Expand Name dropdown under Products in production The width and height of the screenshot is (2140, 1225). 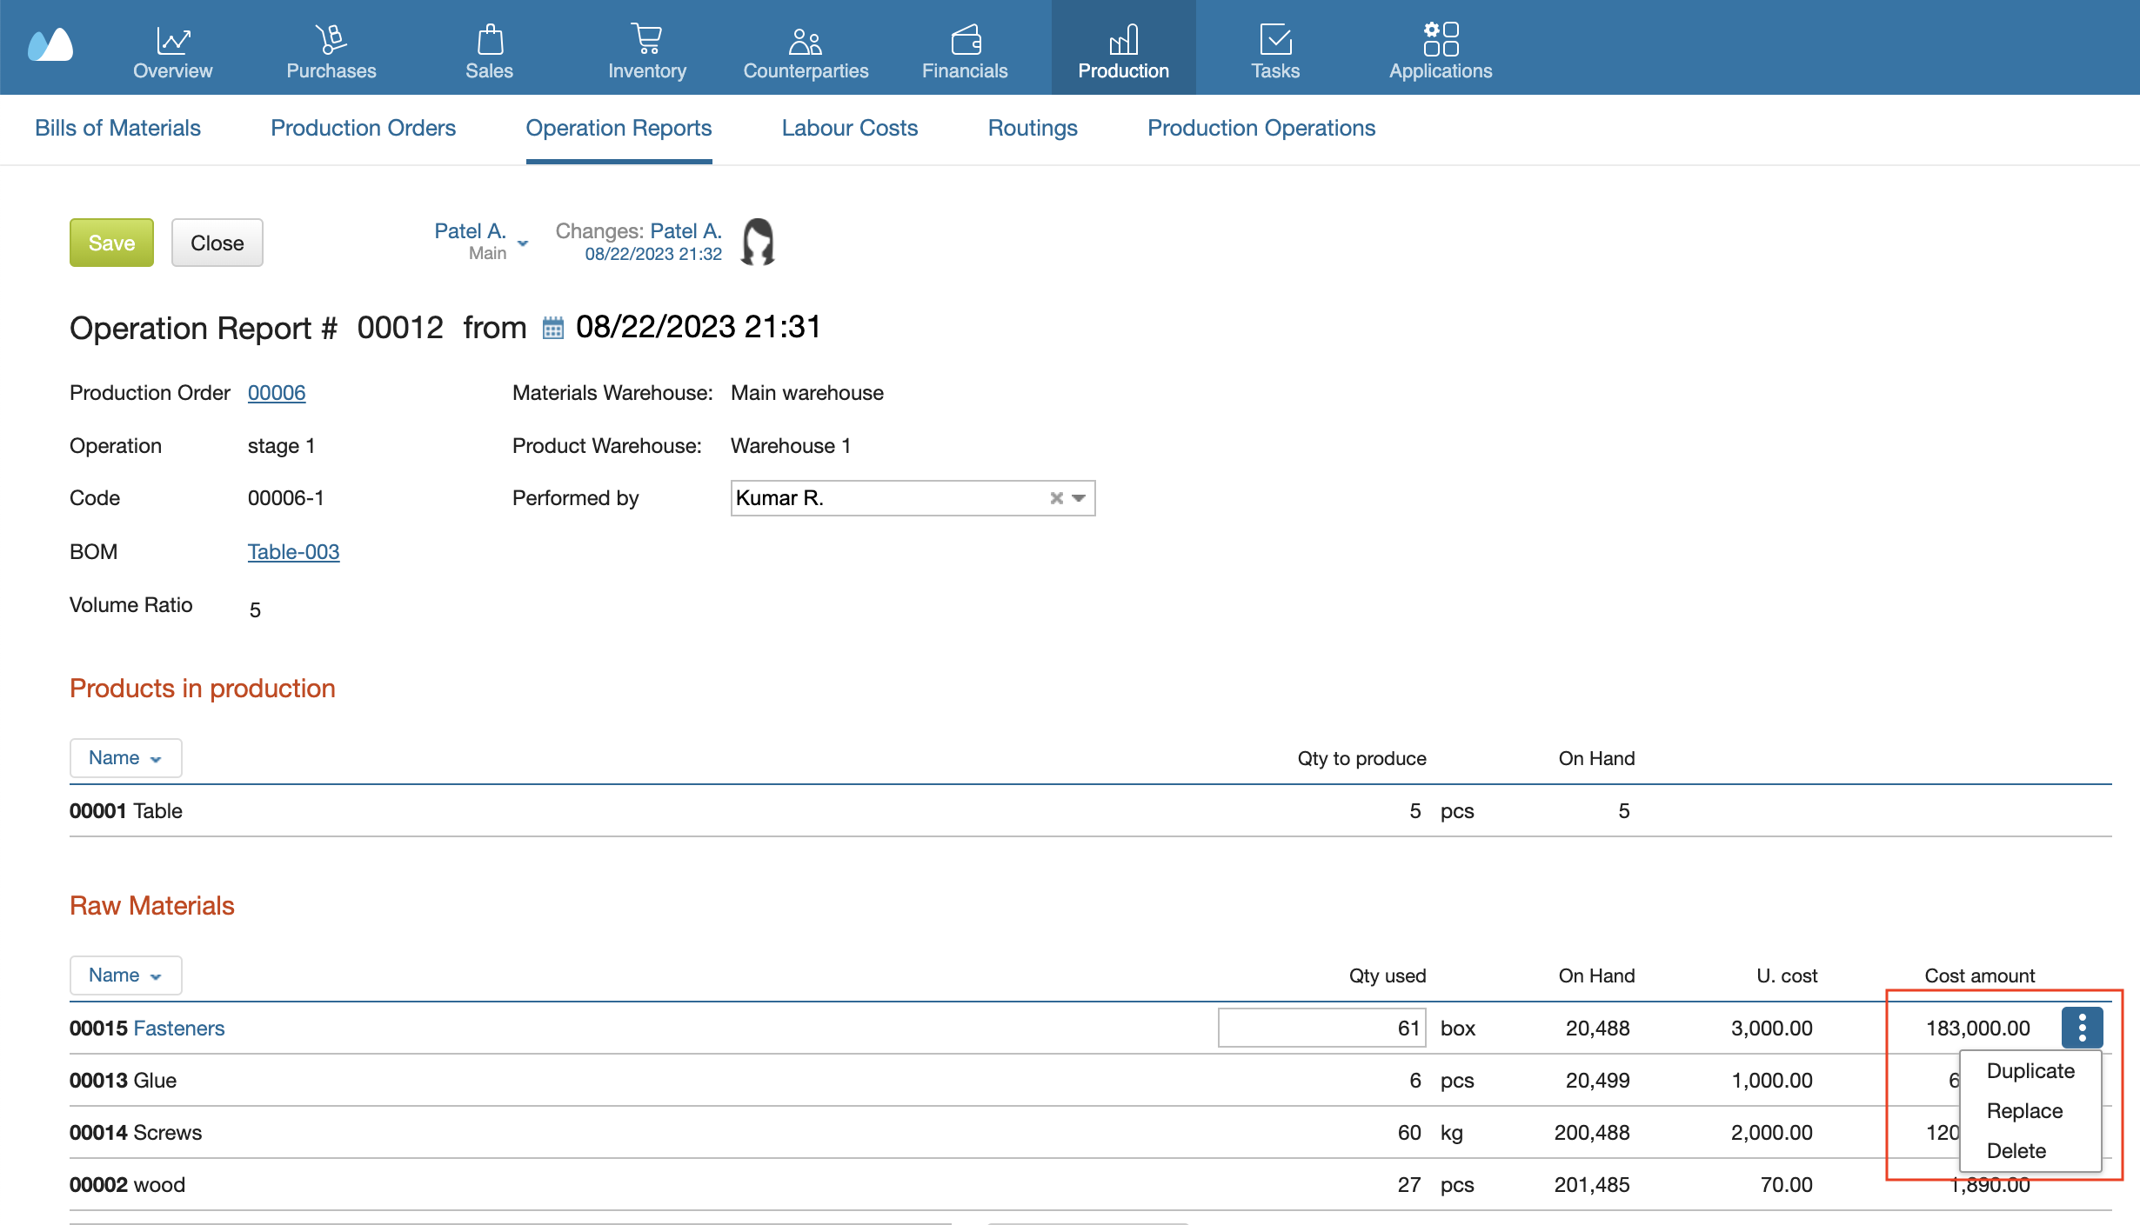(125, 758)
